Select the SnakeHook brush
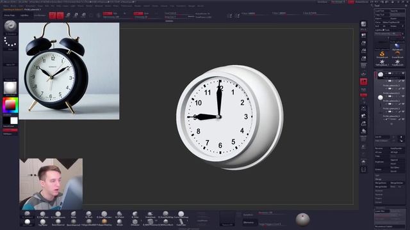The width and height of the screenshot is (410, 230). [x=150, y=215]
